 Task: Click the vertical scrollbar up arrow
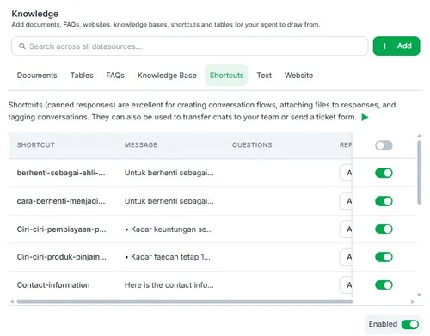[x=420, y=136]
